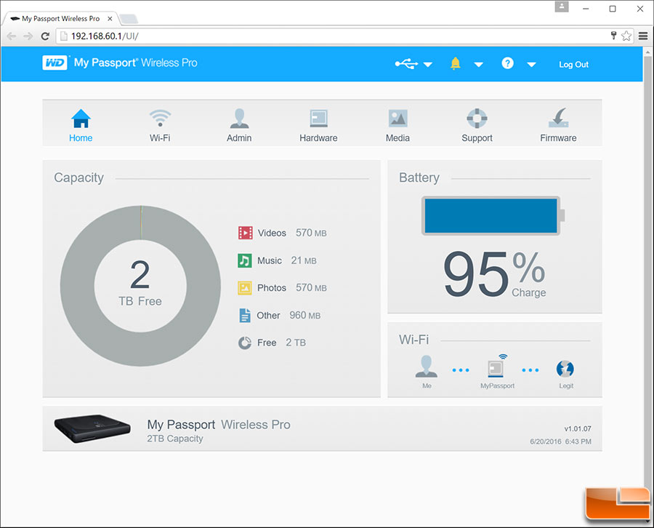Click the browser back arrow
The height and width of the screenshot is (528, 654).
(11, 36)
